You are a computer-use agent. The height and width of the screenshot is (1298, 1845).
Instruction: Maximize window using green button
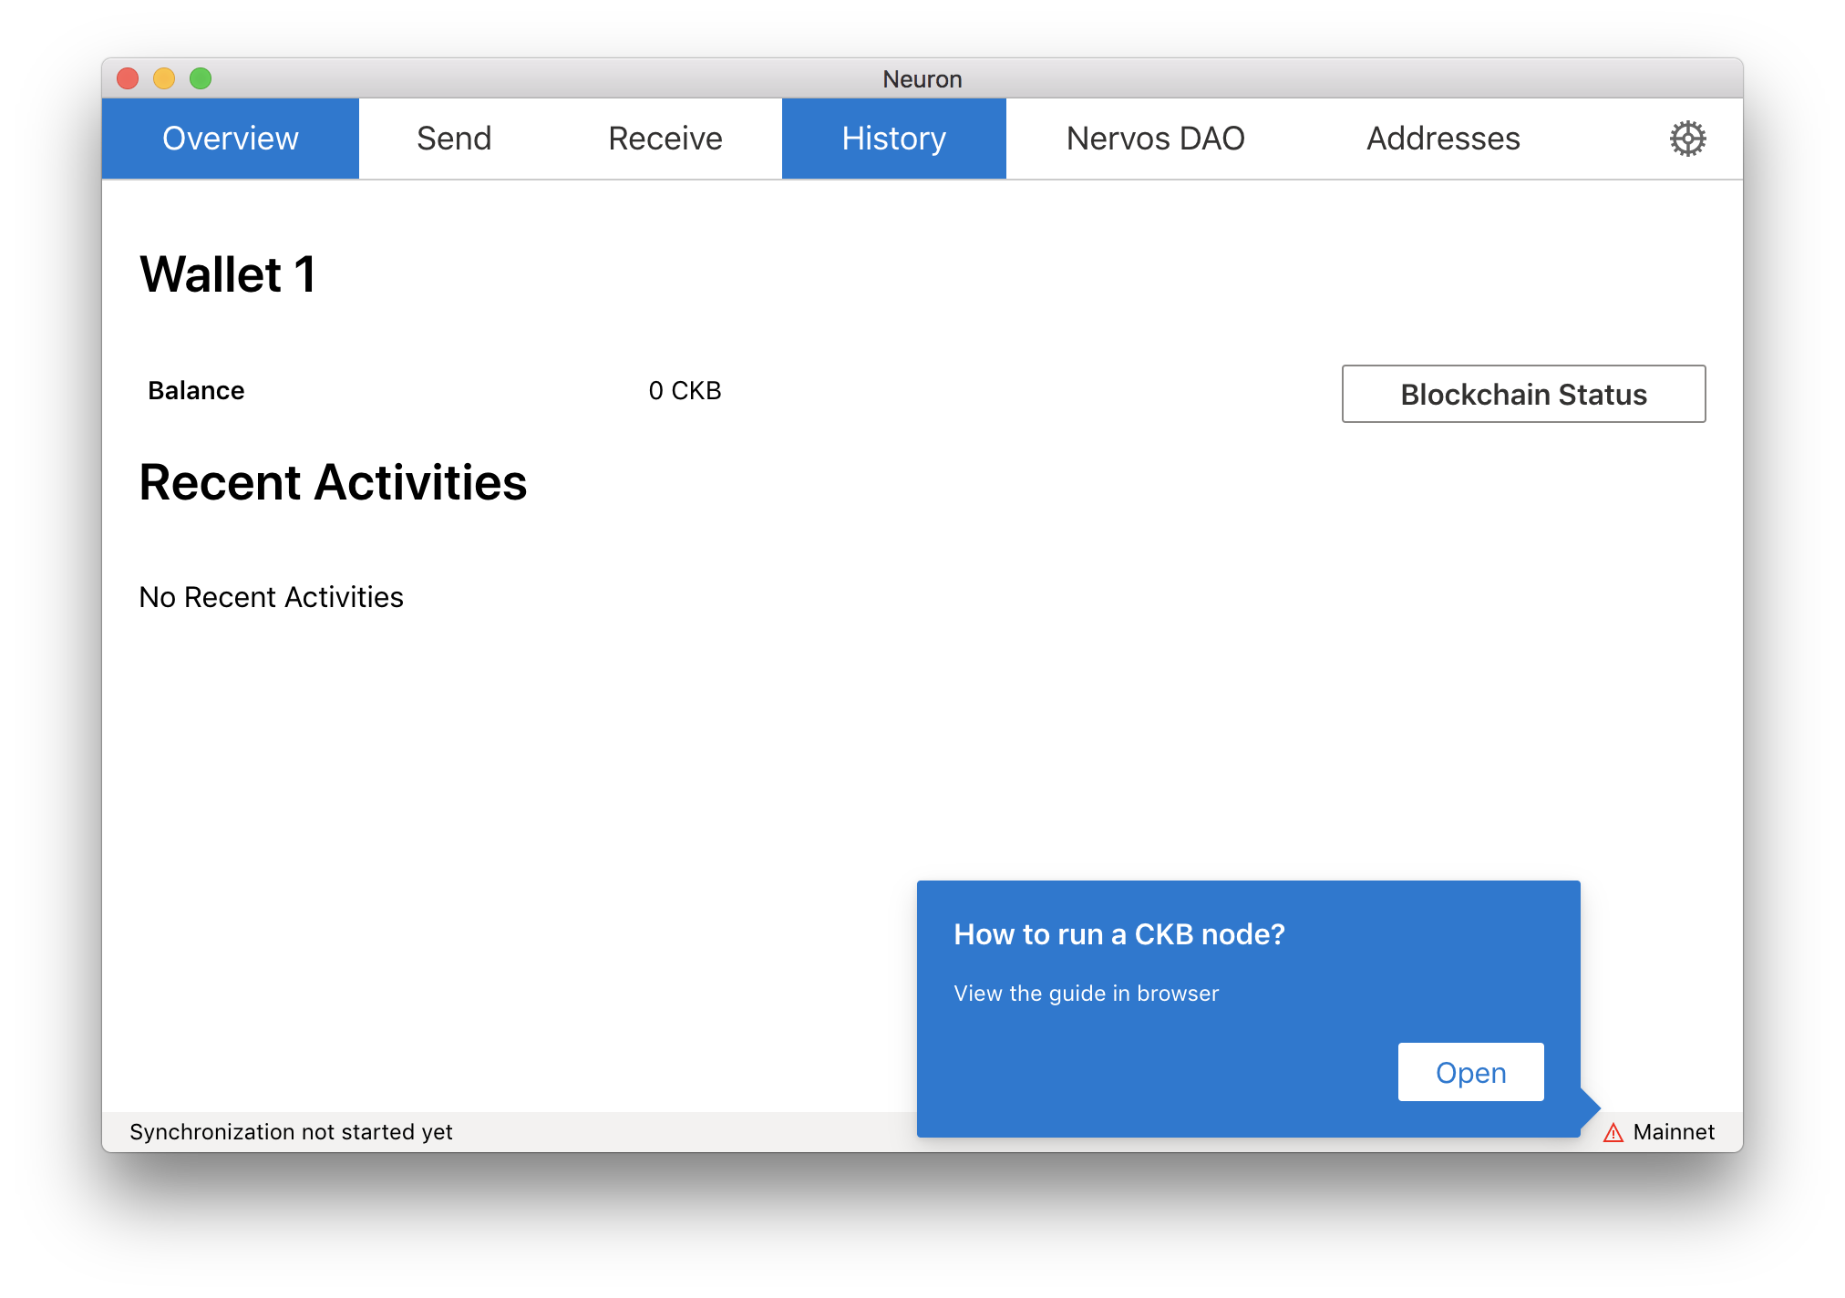coord(201,79)
